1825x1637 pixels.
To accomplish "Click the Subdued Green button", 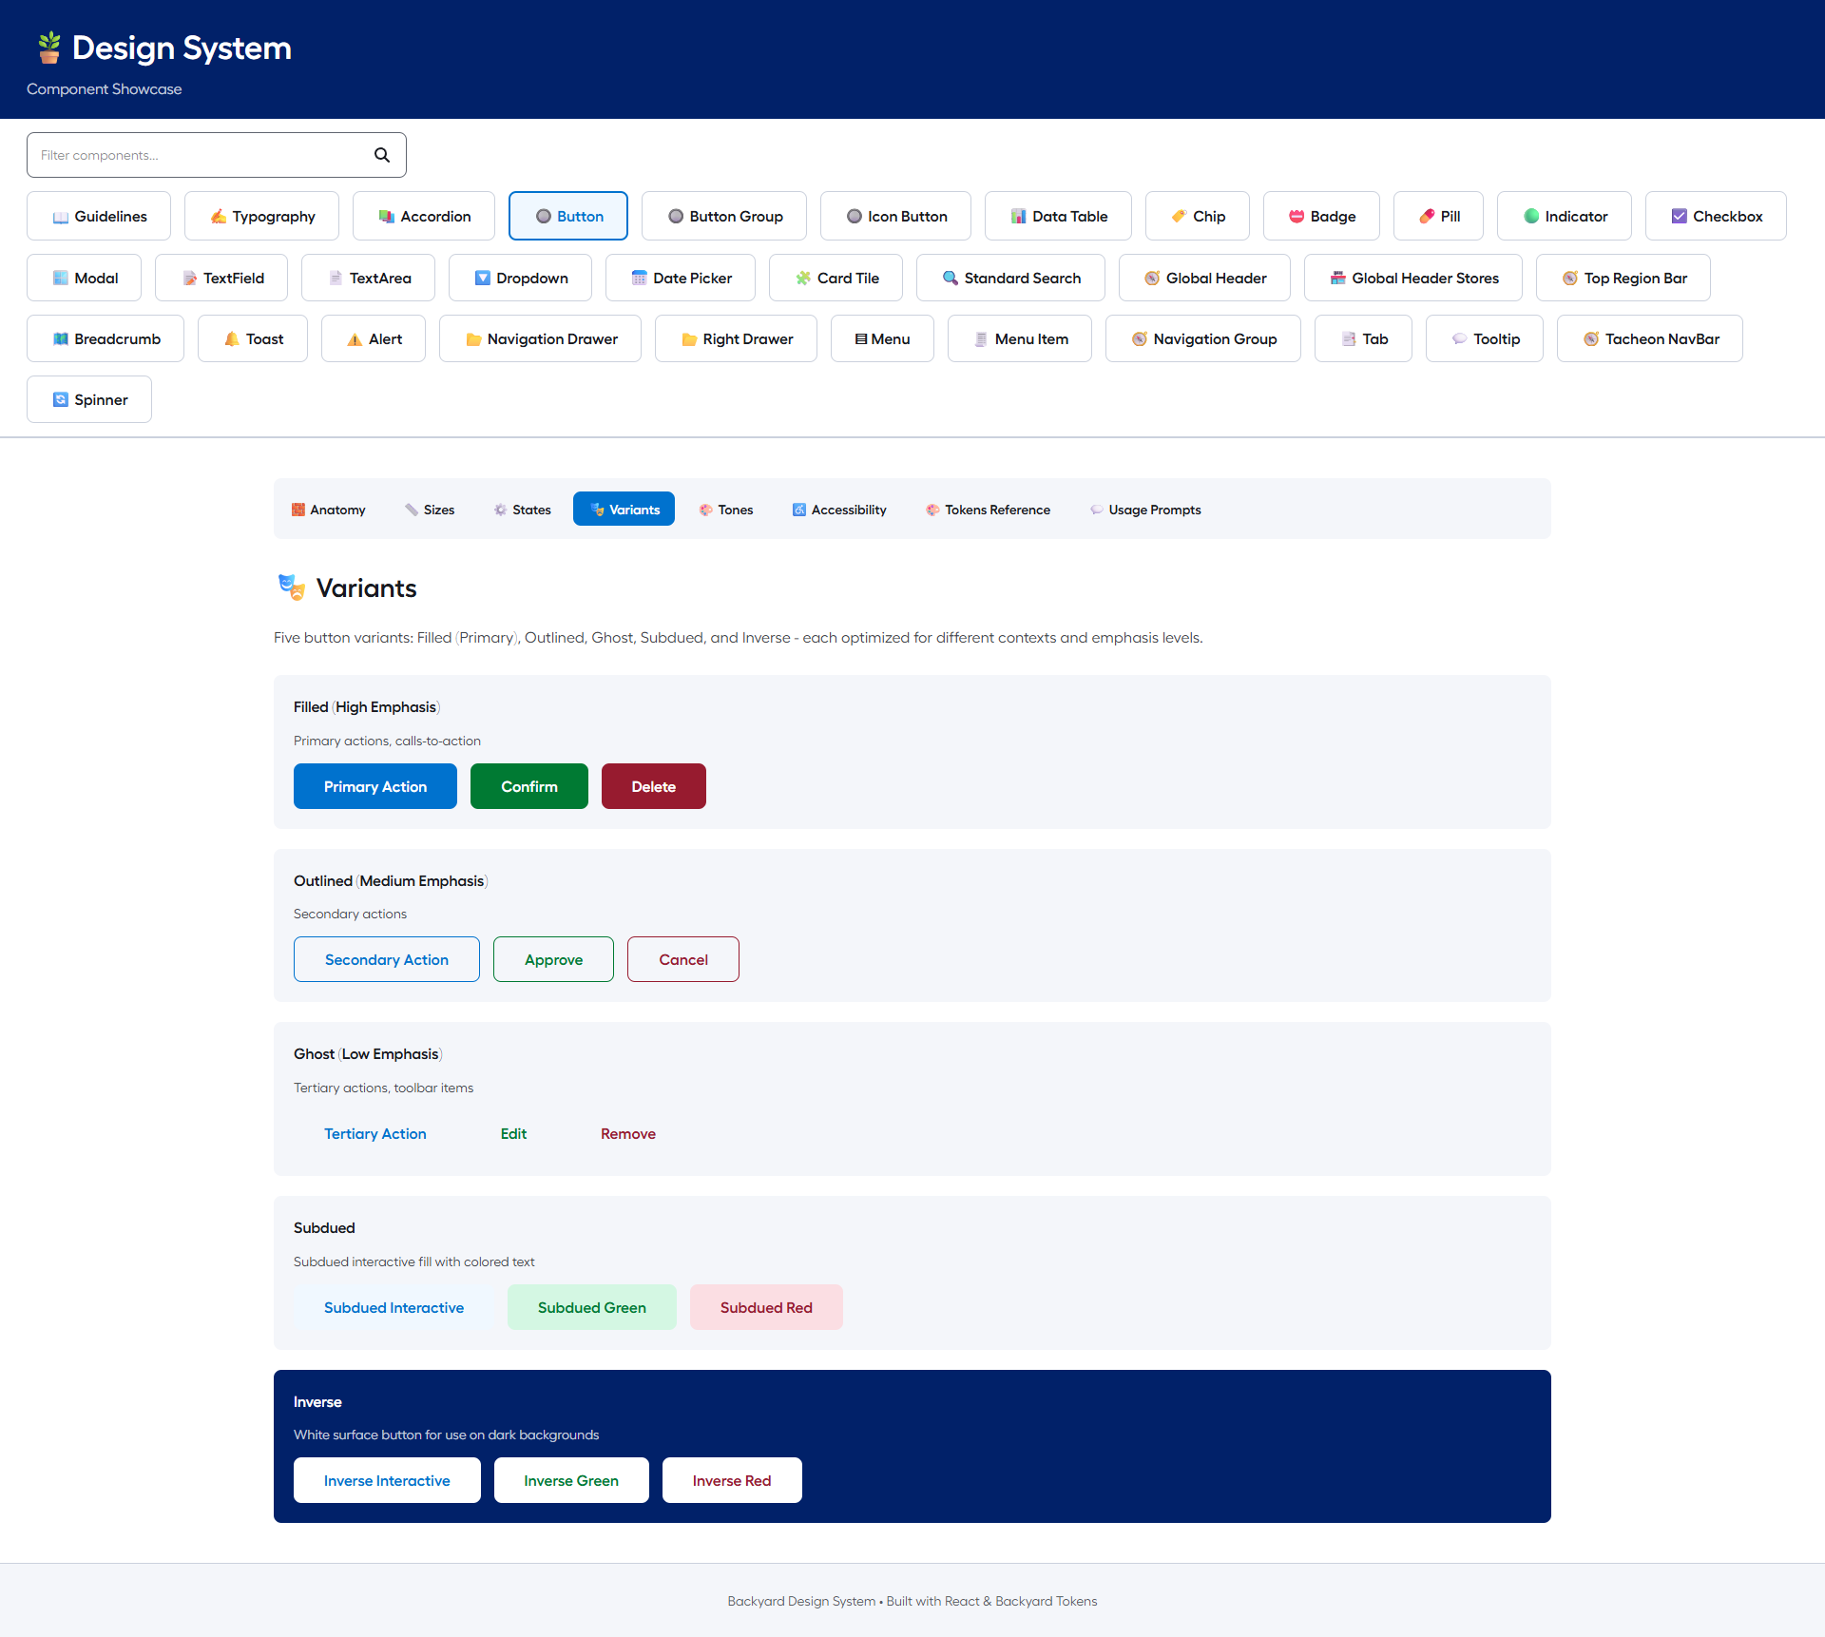I will coord(592,1307).
